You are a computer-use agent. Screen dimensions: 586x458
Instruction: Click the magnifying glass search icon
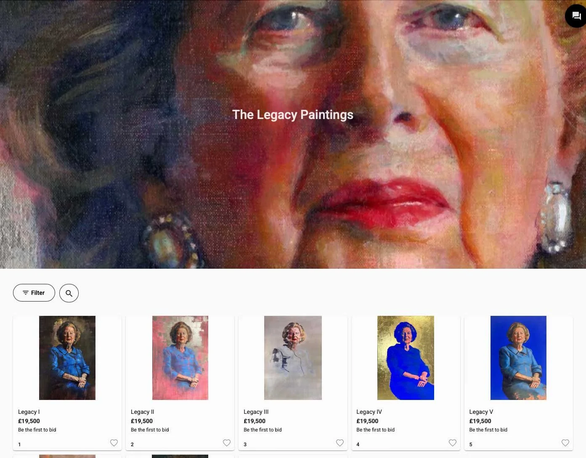(x=69, y=293)
